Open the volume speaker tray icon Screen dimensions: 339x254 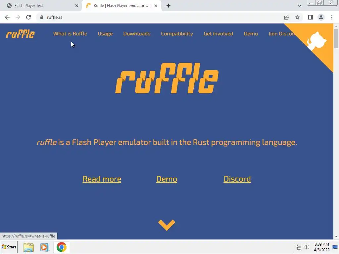[x=307, y=247]
